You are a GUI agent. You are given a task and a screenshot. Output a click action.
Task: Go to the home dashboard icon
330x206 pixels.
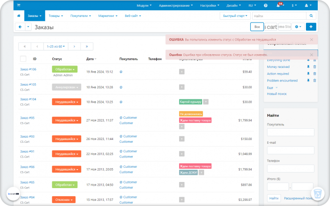[x=19, y=16]
